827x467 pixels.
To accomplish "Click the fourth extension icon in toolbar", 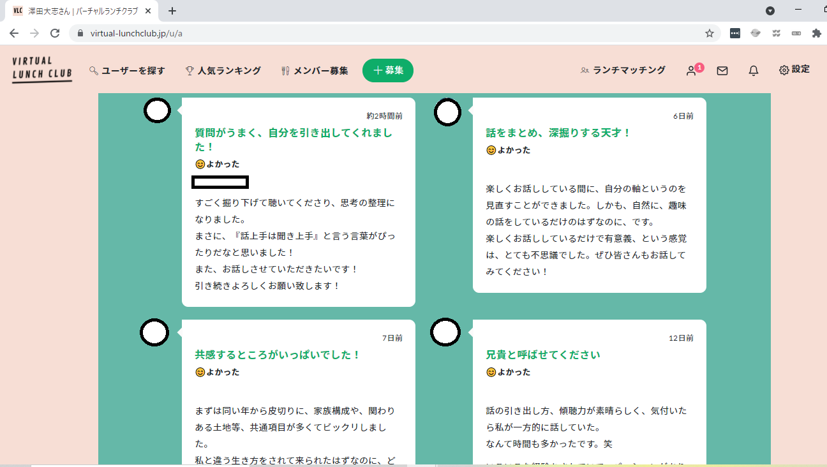I will pos(796,33).
